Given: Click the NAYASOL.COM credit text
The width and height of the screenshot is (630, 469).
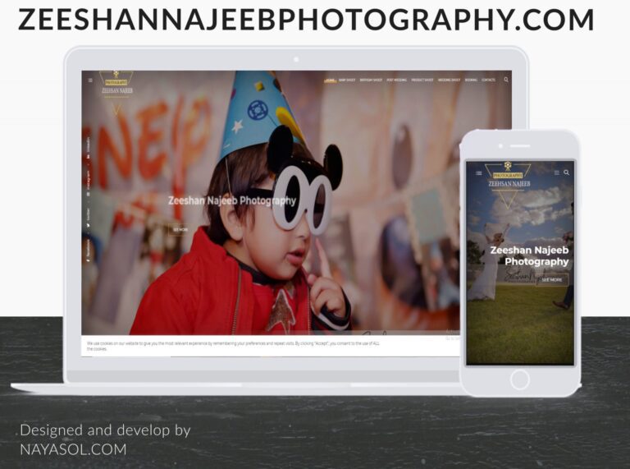Looking at the screenshot, I should [73, 449].
